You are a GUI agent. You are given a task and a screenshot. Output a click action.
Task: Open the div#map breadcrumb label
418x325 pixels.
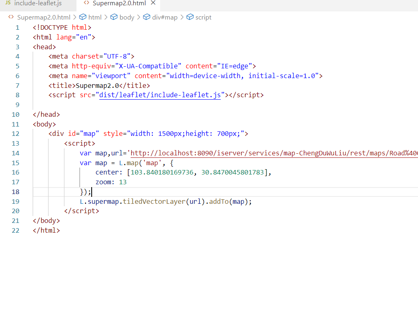165,17
